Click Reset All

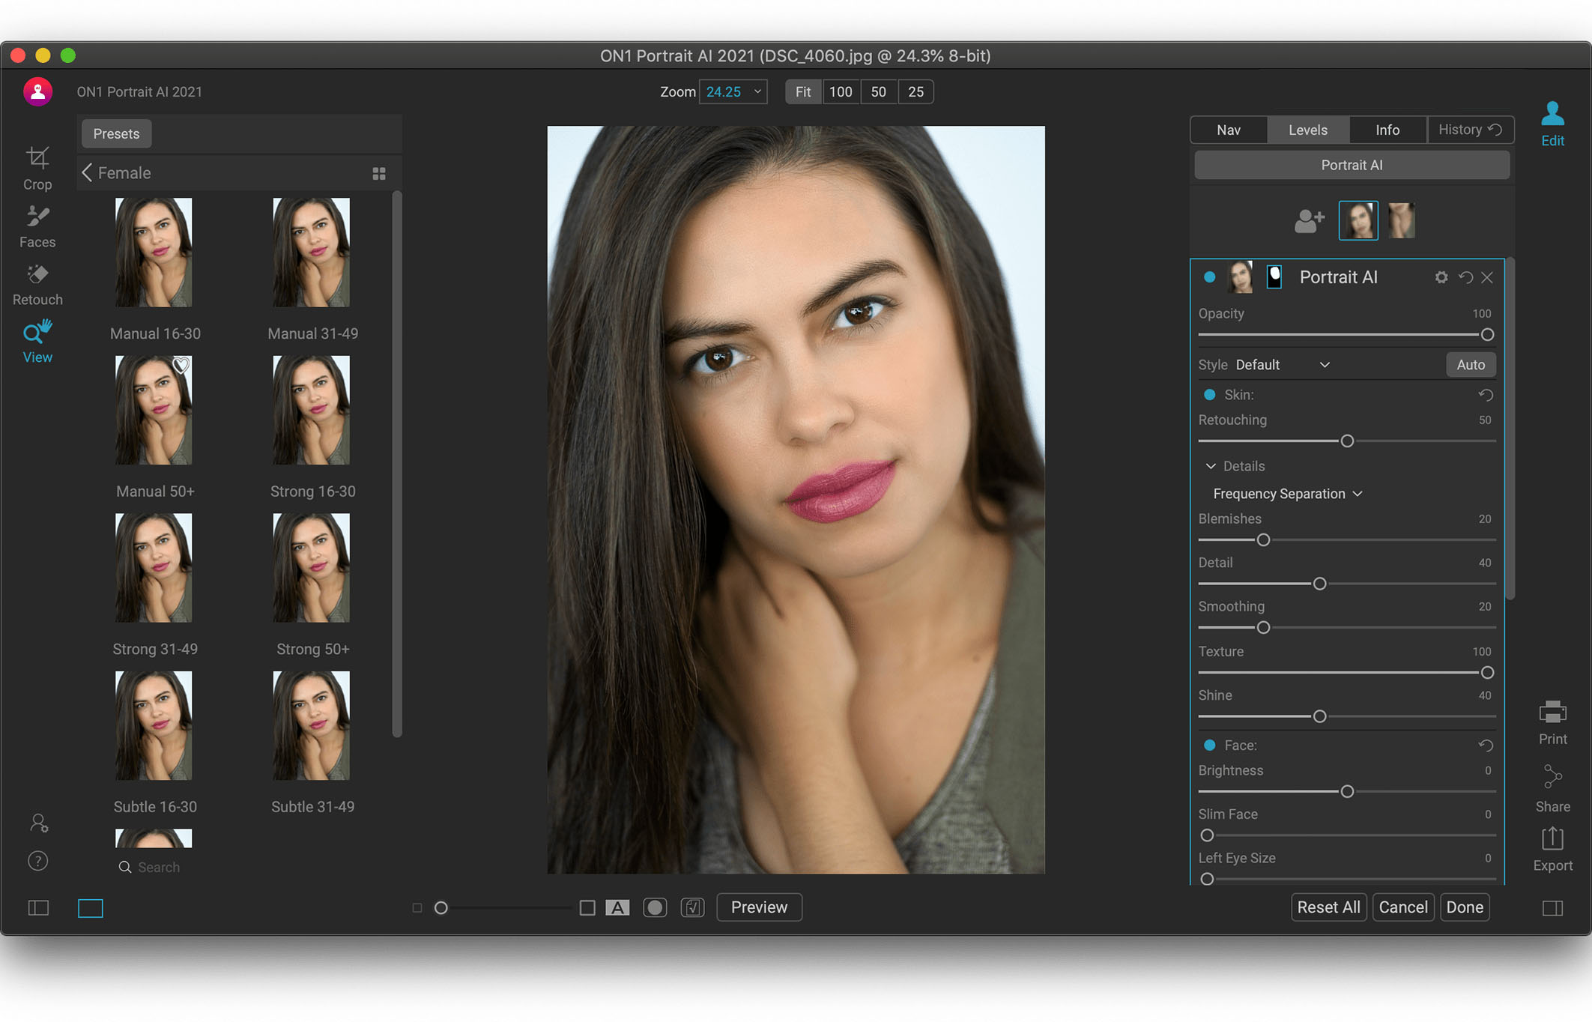pyautogui.click(x=1328, y=907)
